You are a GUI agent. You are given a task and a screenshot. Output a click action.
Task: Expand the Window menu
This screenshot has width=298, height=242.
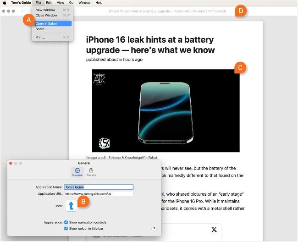coord(84,3)
